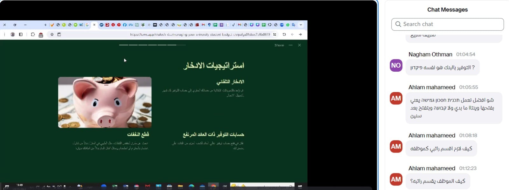509x190 pixels.
Task: Open the browser extensions puzzle icon
Action: [33, 34]
